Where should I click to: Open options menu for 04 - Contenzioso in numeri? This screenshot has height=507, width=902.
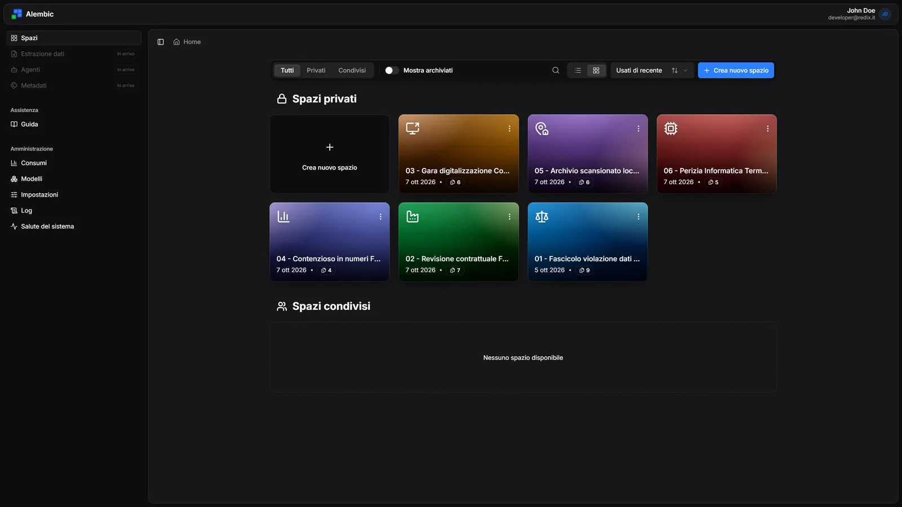point(381,216)
